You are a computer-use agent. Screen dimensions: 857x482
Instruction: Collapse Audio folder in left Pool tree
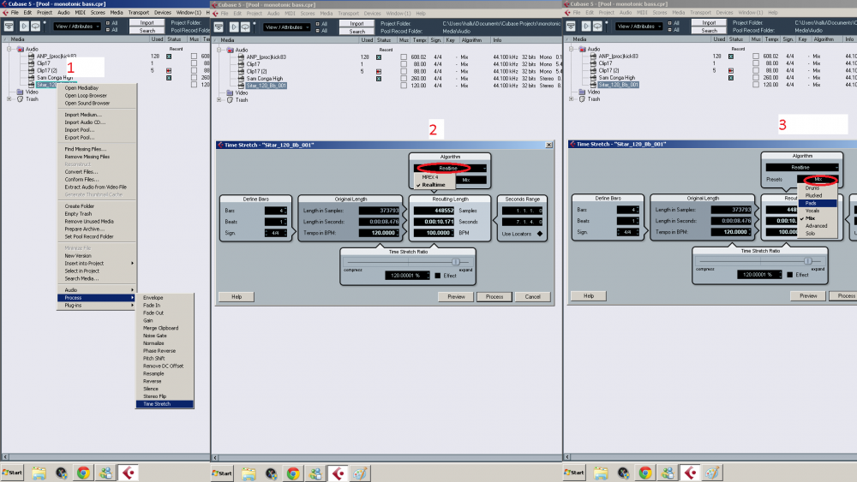pyautogui.click(x=9, y=49)
